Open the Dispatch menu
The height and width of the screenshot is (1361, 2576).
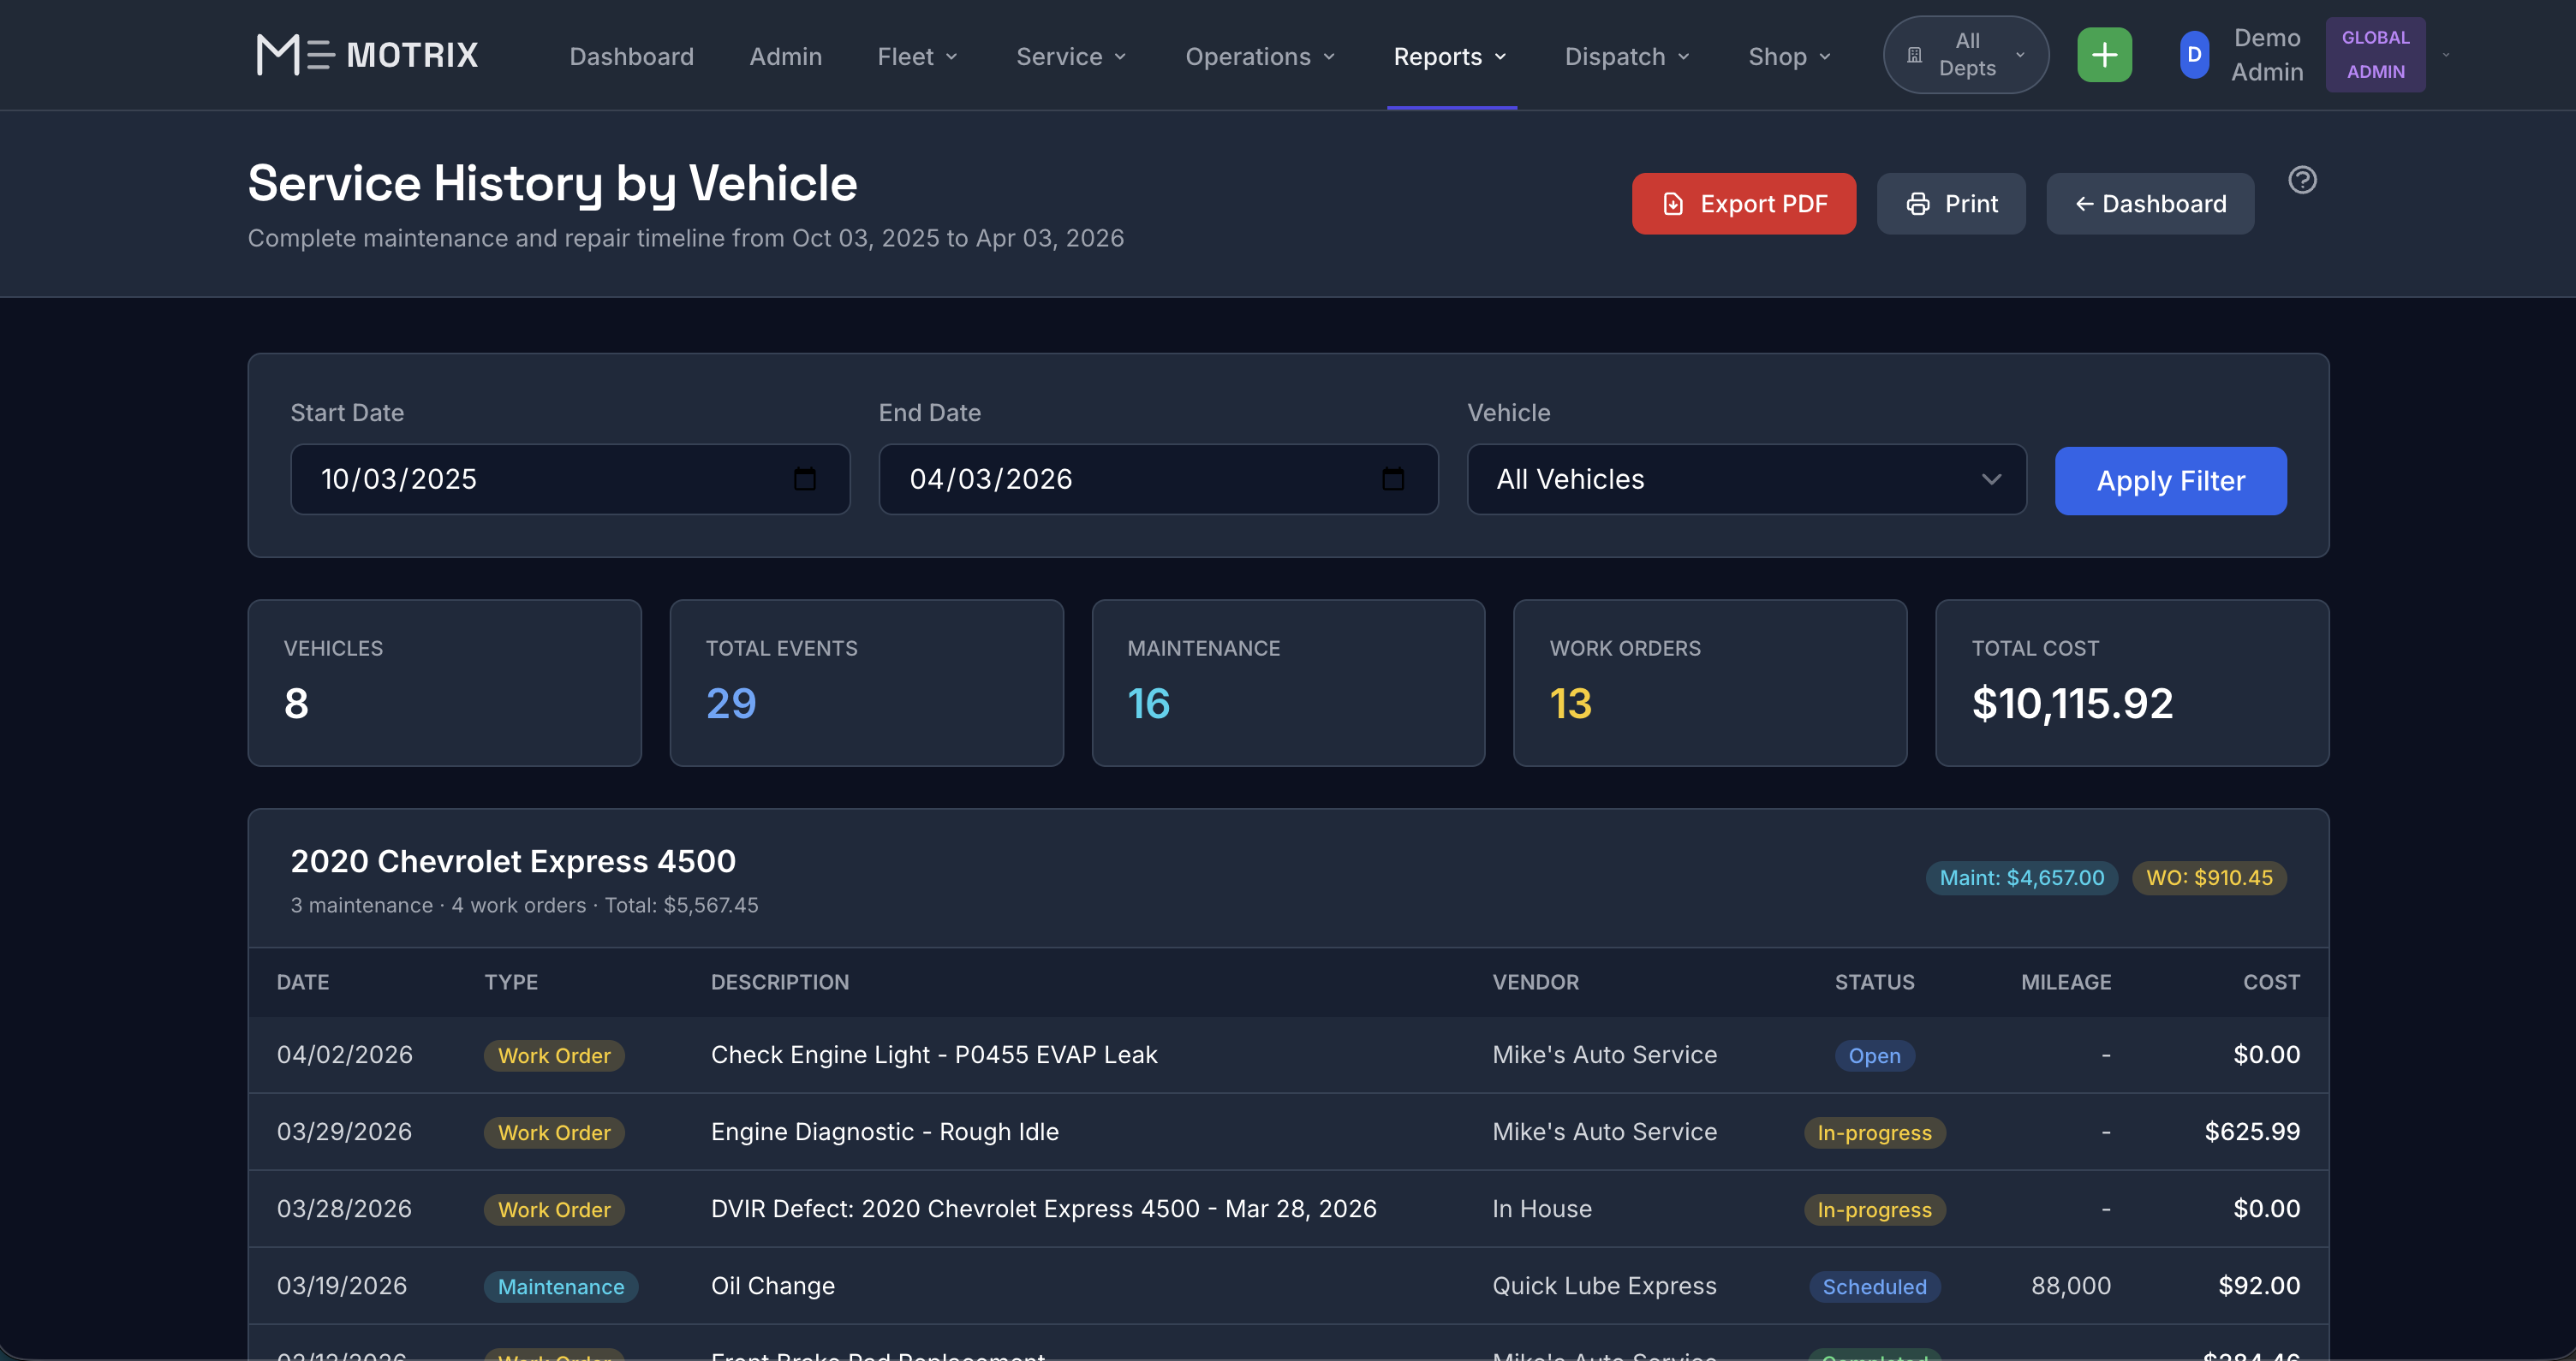tap(1626, 57)
